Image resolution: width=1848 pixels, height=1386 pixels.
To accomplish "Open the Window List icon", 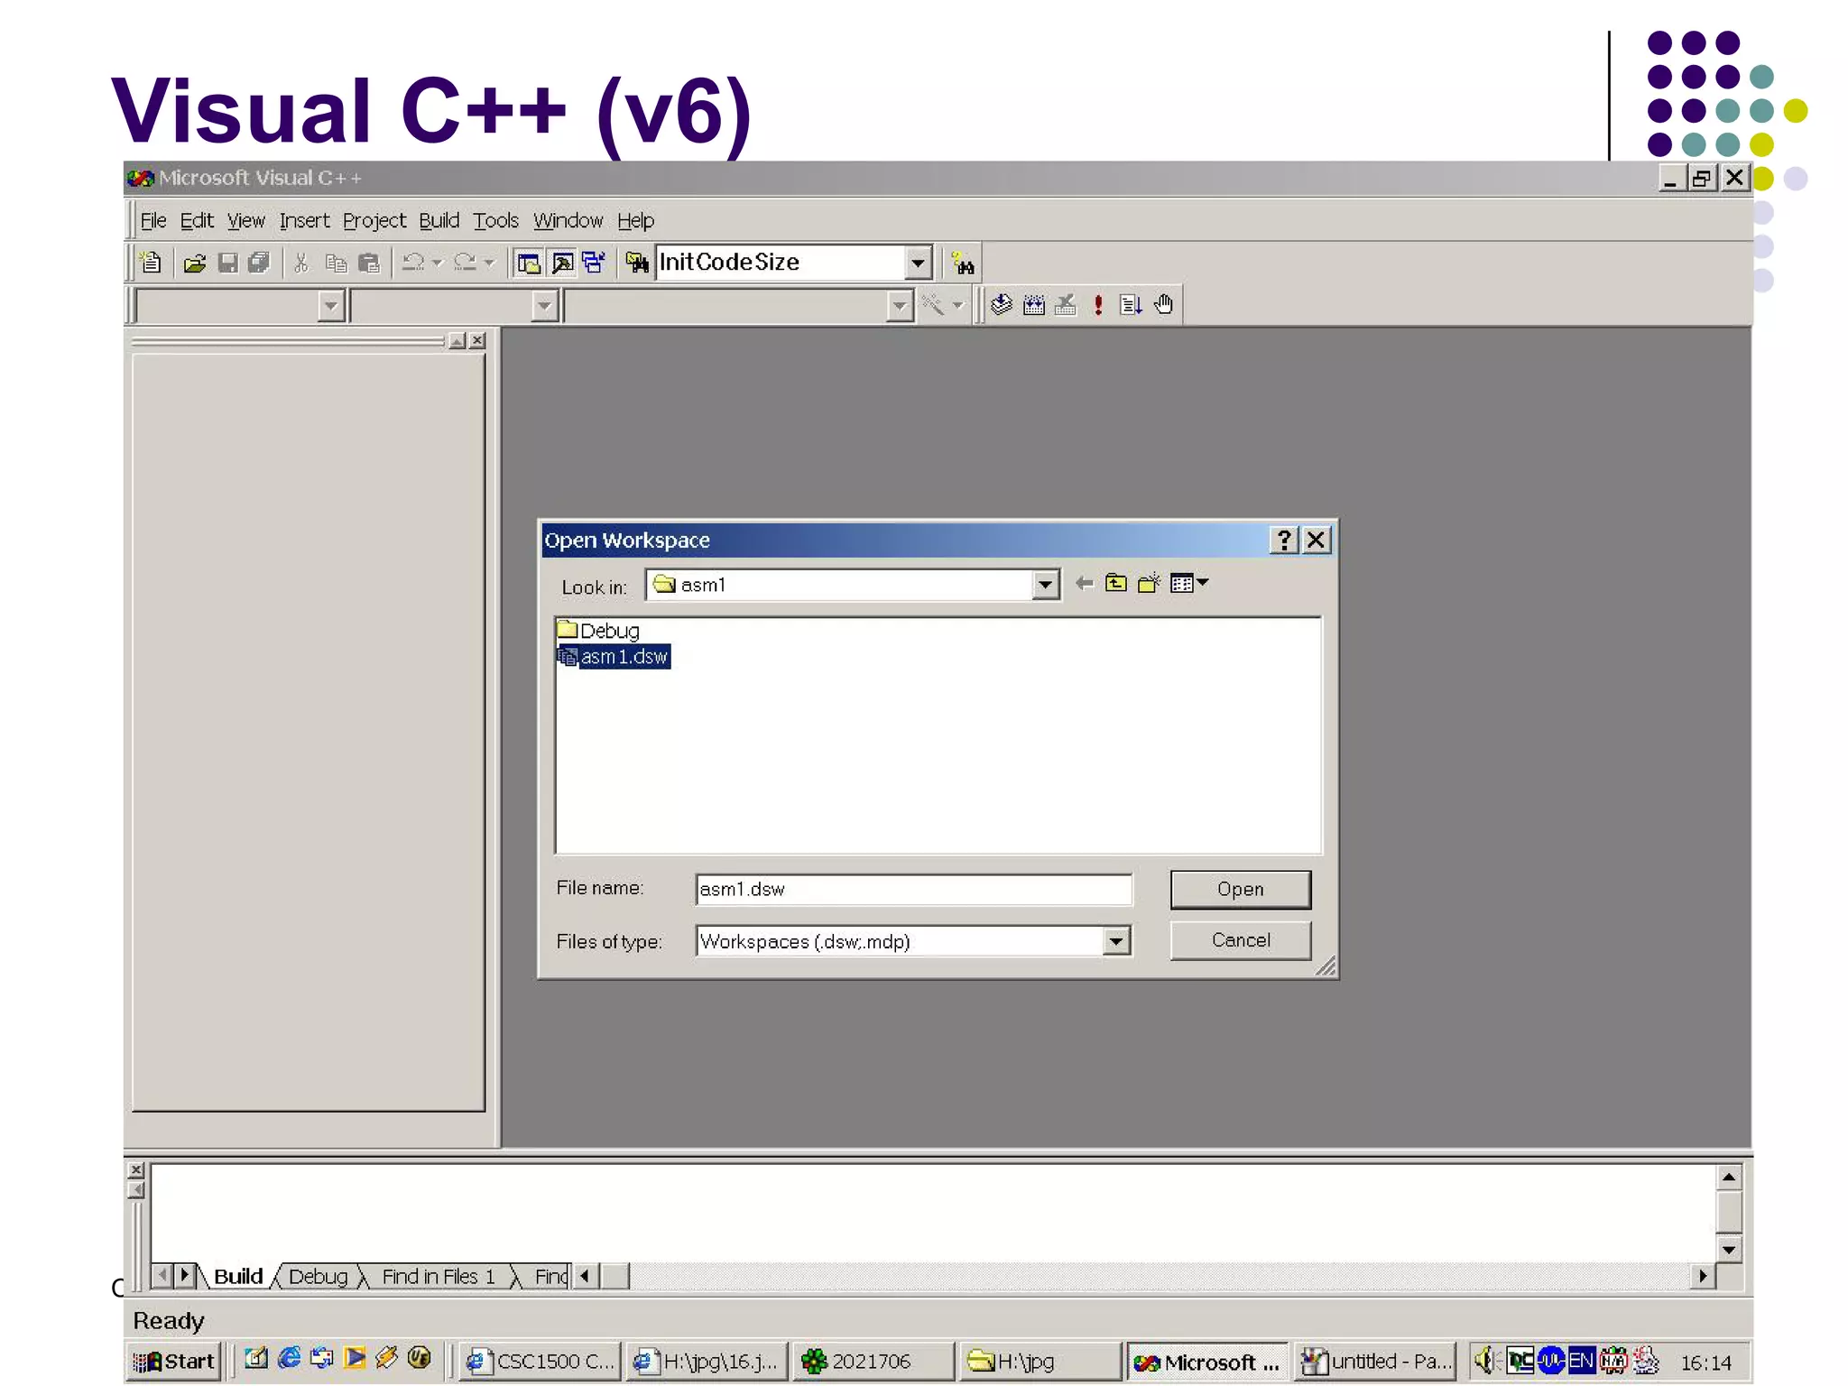I will point(594,263).
